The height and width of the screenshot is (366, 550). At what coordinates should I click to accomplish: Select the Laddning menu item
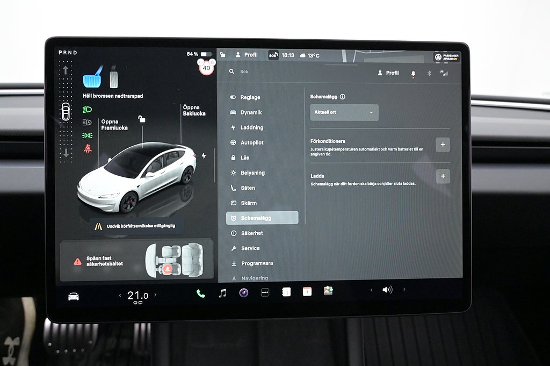tap(251, 128)
